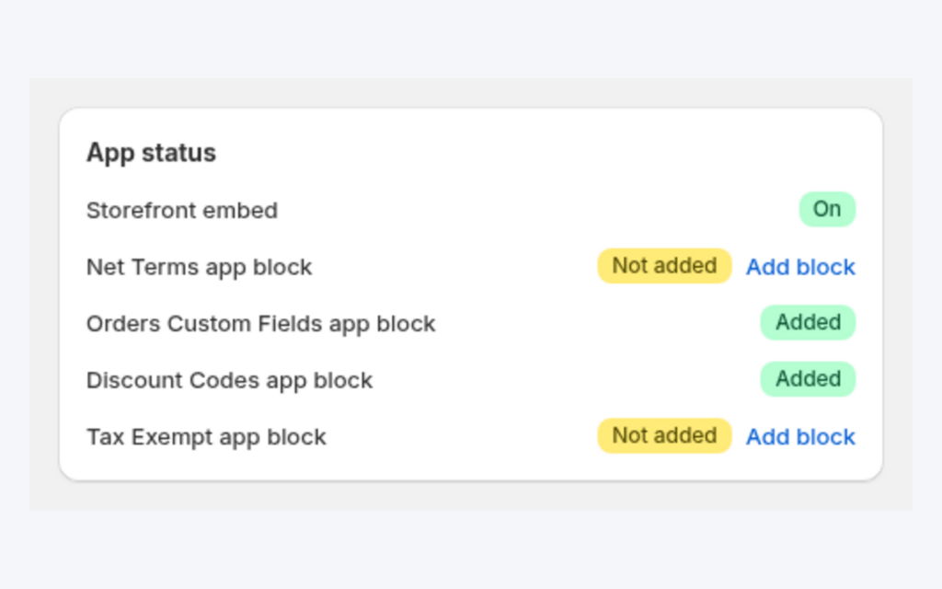The width and height of the screenshot is (942, 589).
Task: Click the Not added badge for Net Terms
Action: (664, 266)
